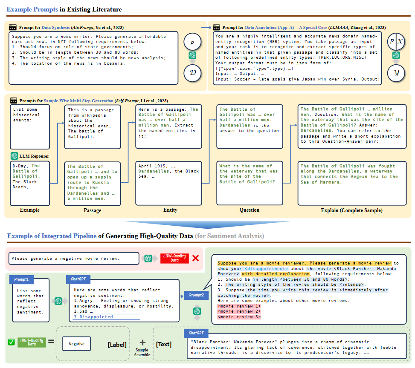Click the 'D-Day, The Battle of Gallipoli' response box

pyautogui.click(x=30, y=183)
